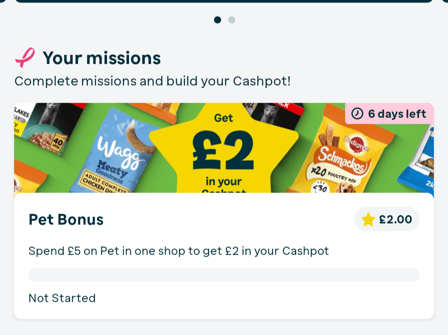This screenshot has width=448, height=335.
Task: Click the pink ribbon icon beside Your missions
Action: 25,58
